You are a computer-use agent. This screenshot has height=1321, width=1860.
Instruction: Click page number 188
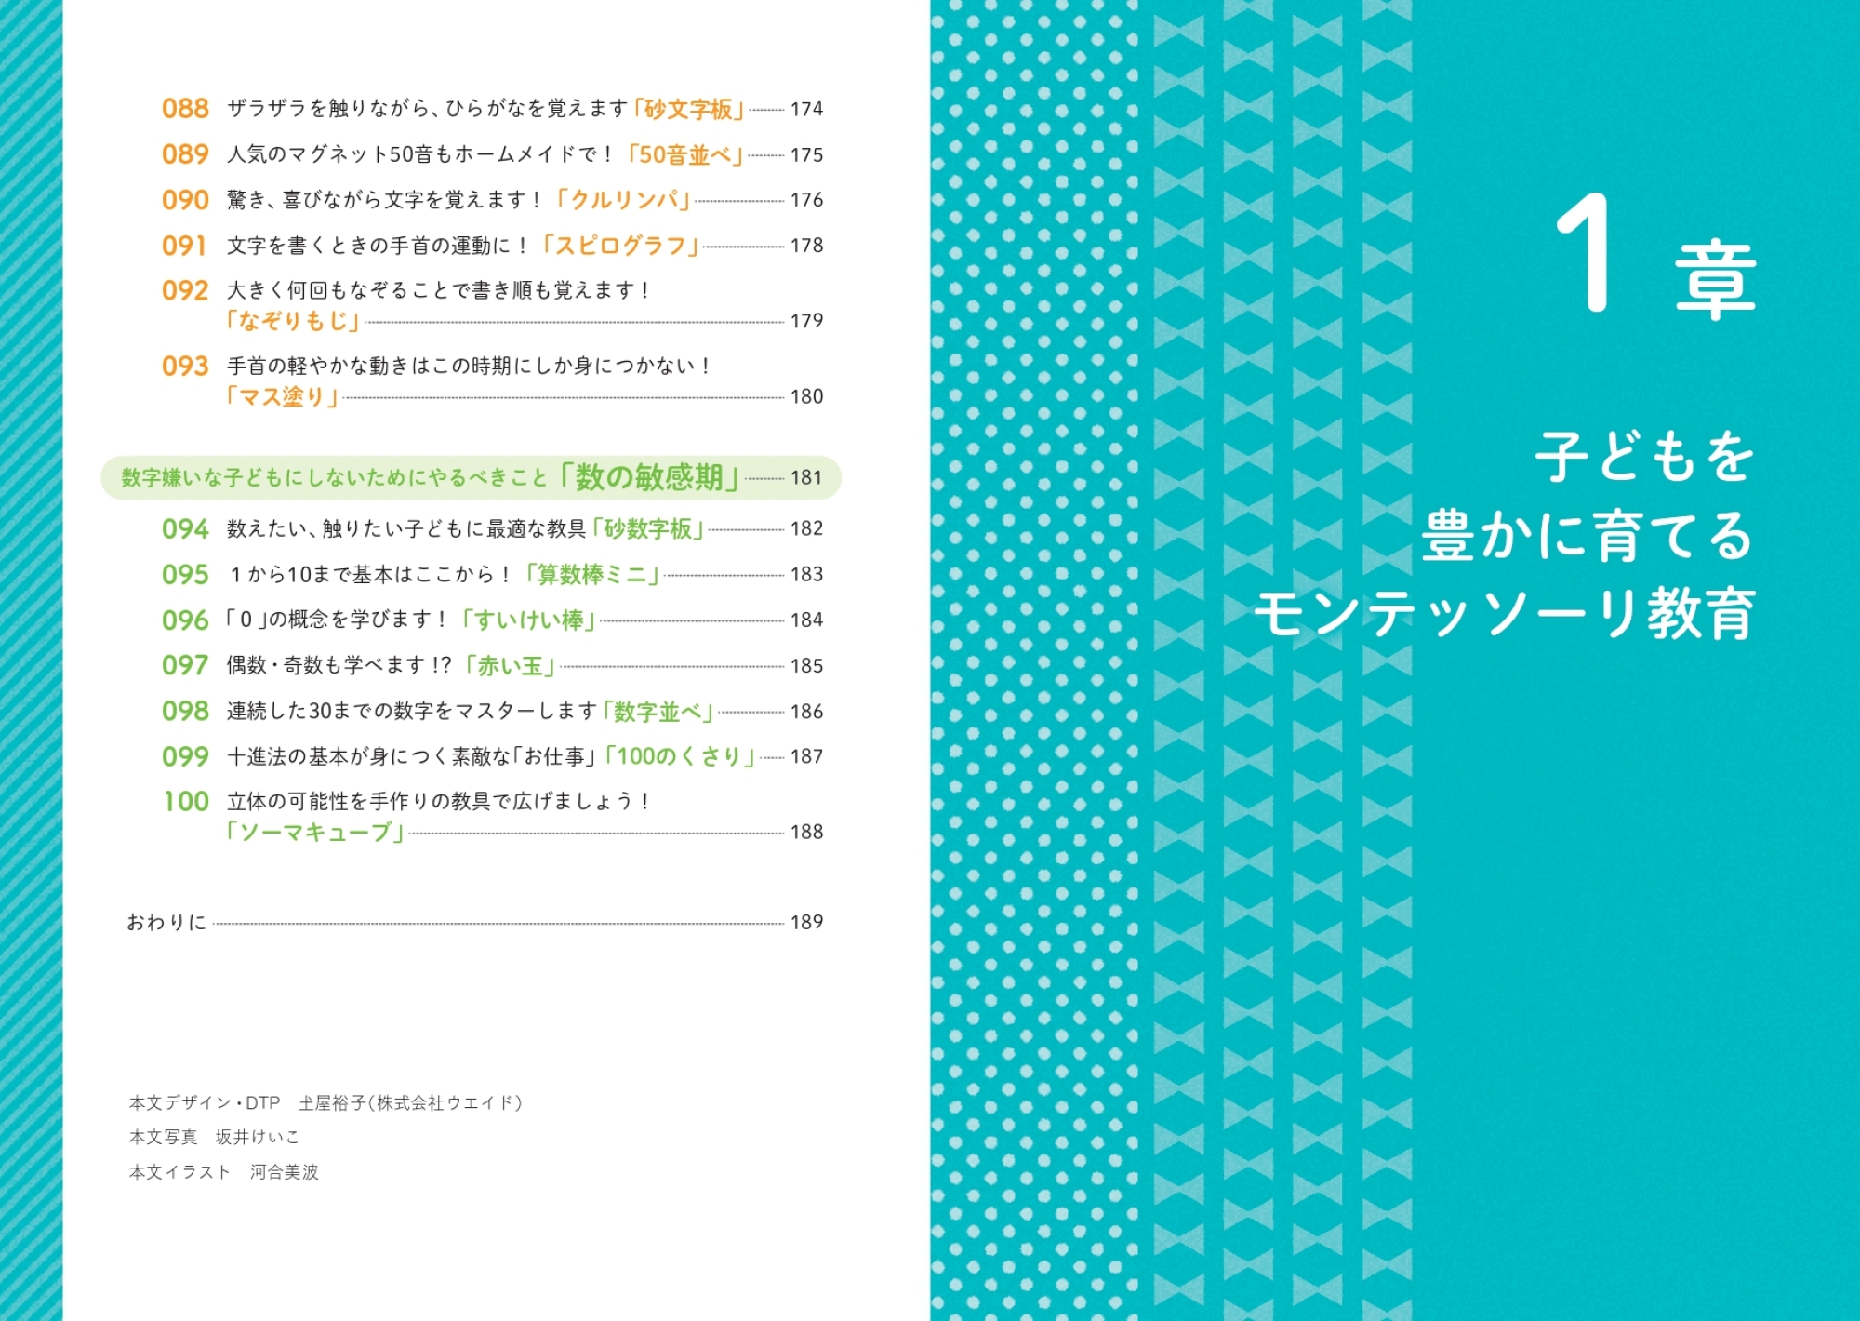coord(806,833)
